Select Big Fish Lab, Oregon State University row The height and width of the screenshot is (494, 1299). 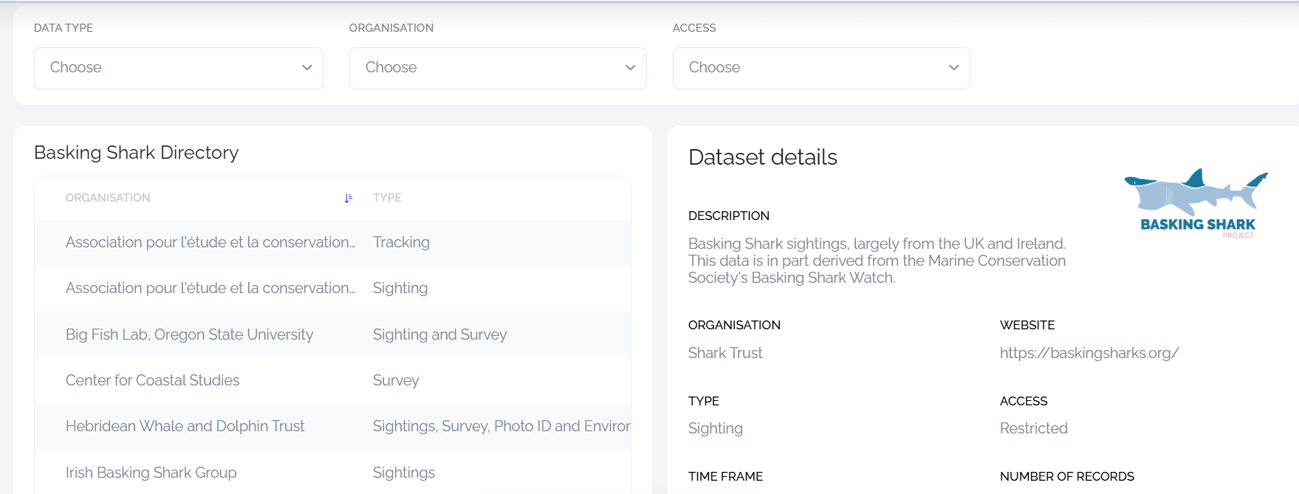pos(332,335)
